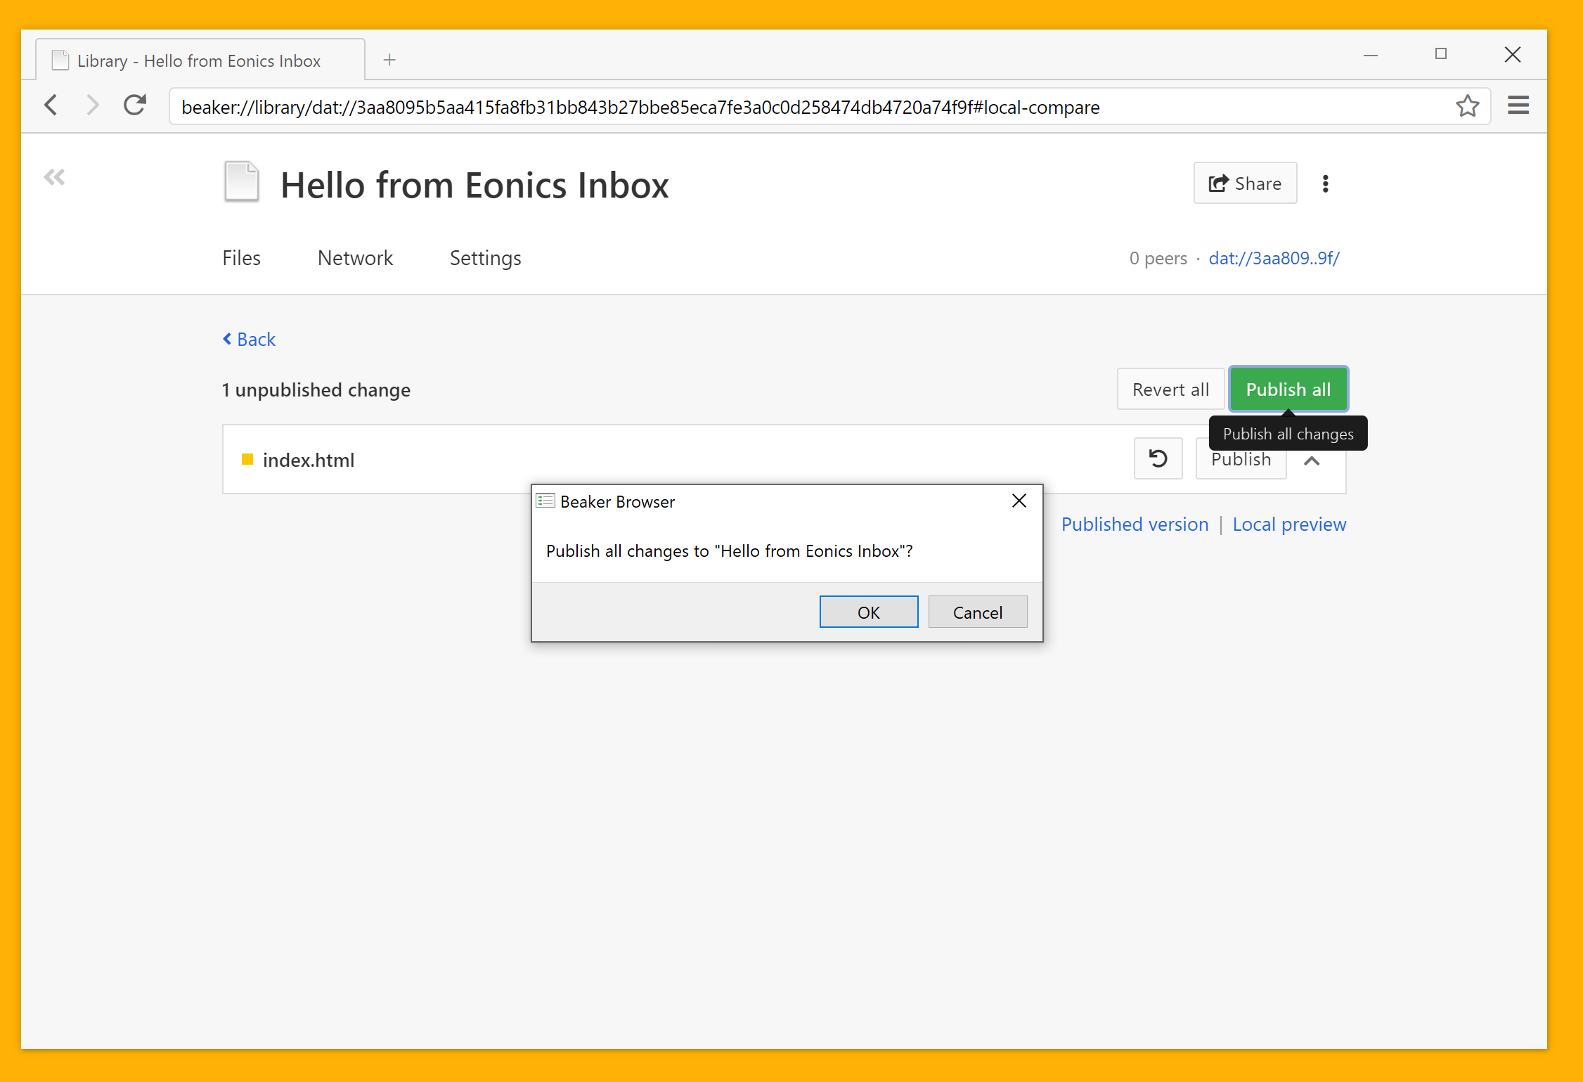
Task: Switch to the Network tab
Action: 355,258
